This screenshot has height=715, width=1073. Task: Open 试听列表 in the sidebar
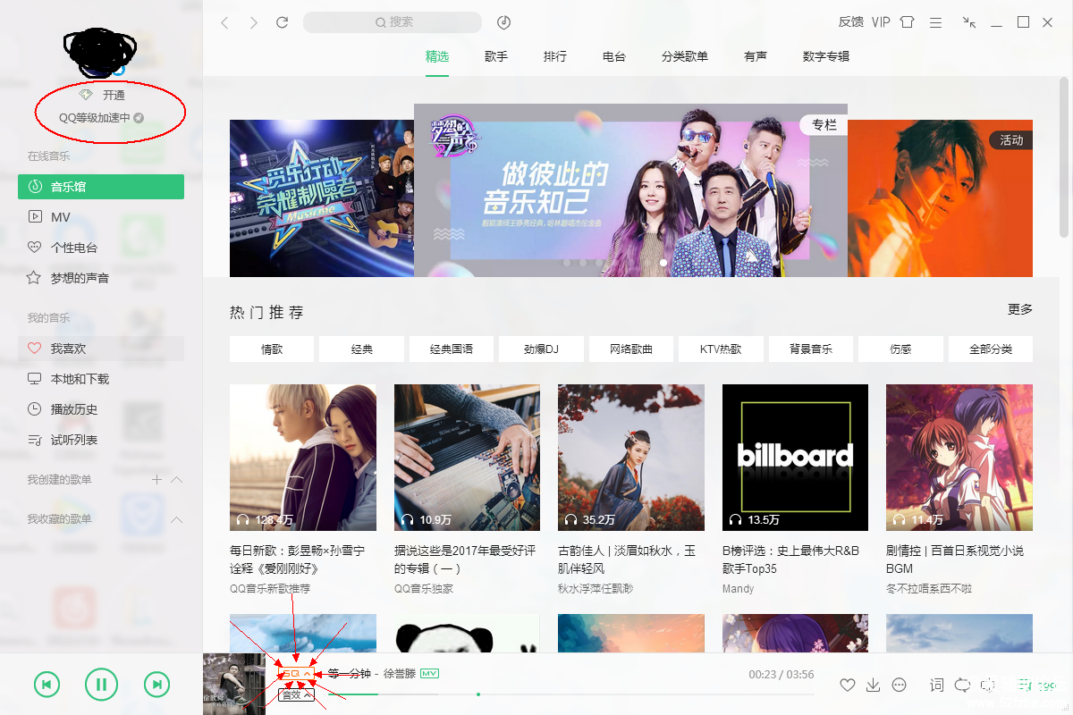[x=101, y=440]
